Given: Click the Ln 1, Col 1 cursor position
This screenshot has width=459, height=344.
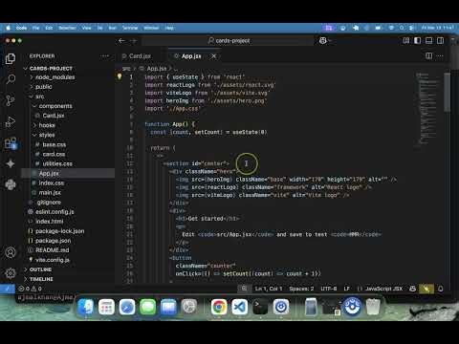Looking at the screenshot, I should pos(269,289).
